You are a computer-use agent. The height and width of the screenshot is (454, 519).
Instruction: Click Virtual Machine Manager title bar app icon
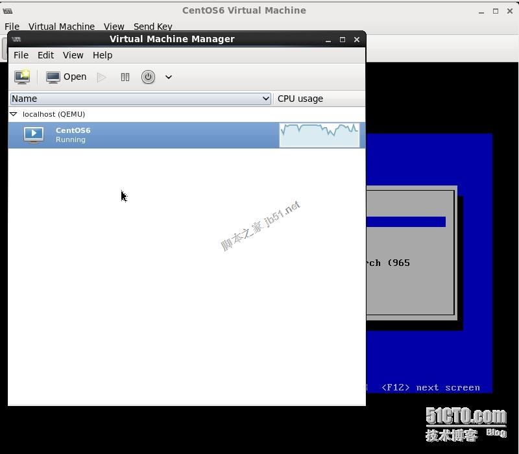pos(16,40)
